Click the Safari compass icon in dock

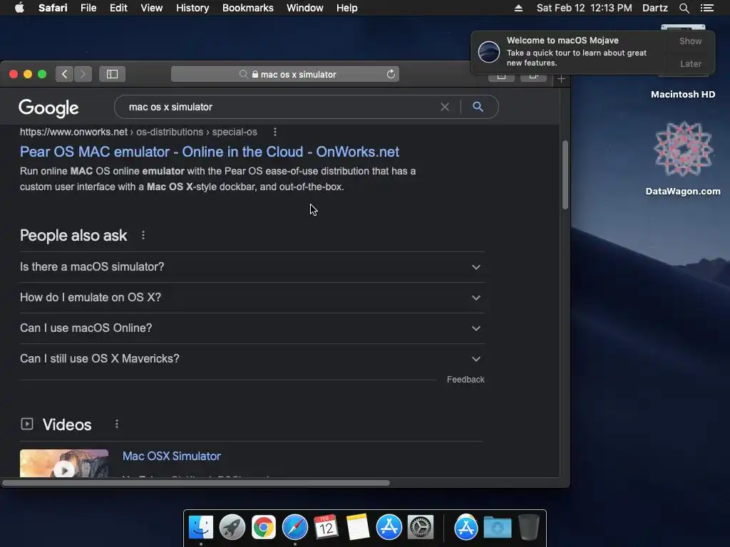[294, 527]
